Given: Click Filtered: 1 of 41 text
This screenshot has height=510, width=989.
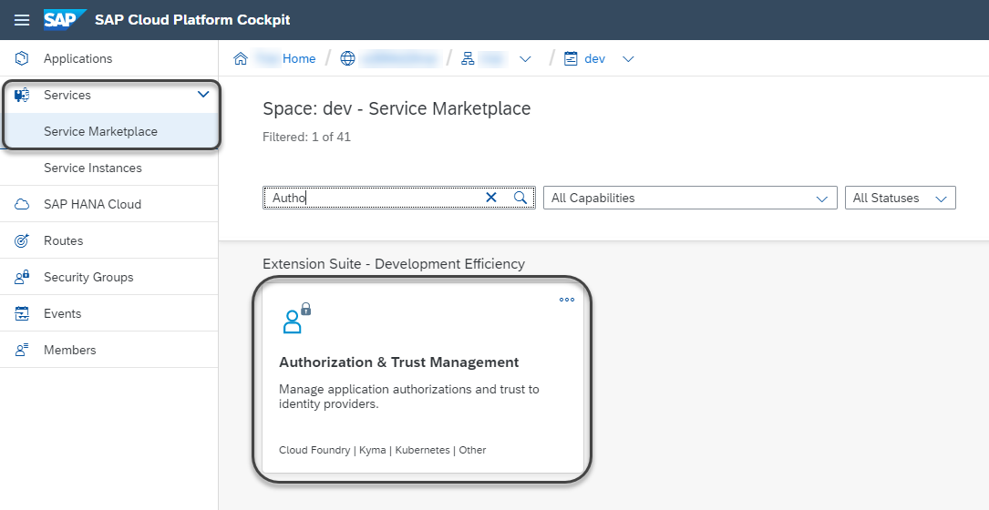Looking at the screenshot, I should (x=306, y=137).
